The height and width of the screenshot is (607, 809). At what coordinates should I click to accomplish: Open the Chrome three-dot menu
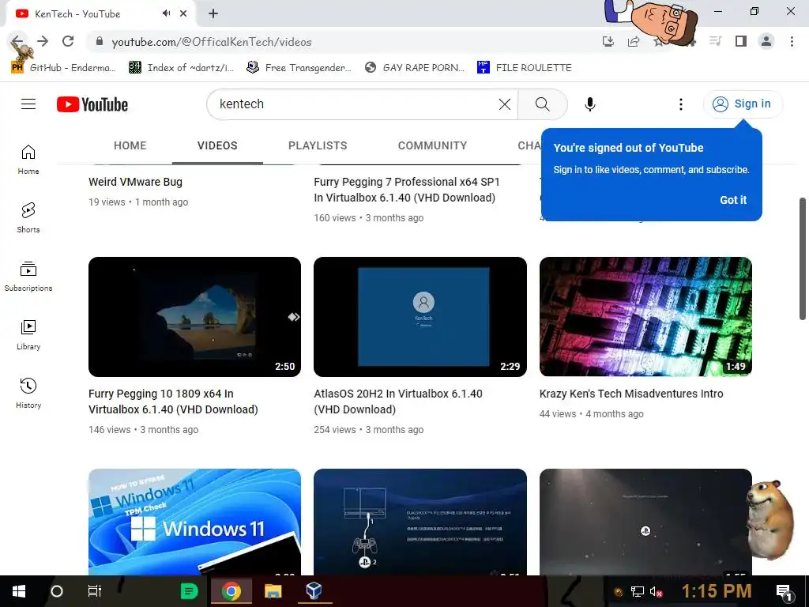pos(792,41)
